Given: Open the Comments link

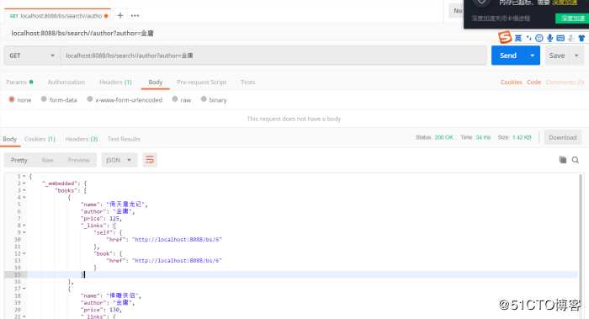Looking at the screenshot, I should 565,82.
